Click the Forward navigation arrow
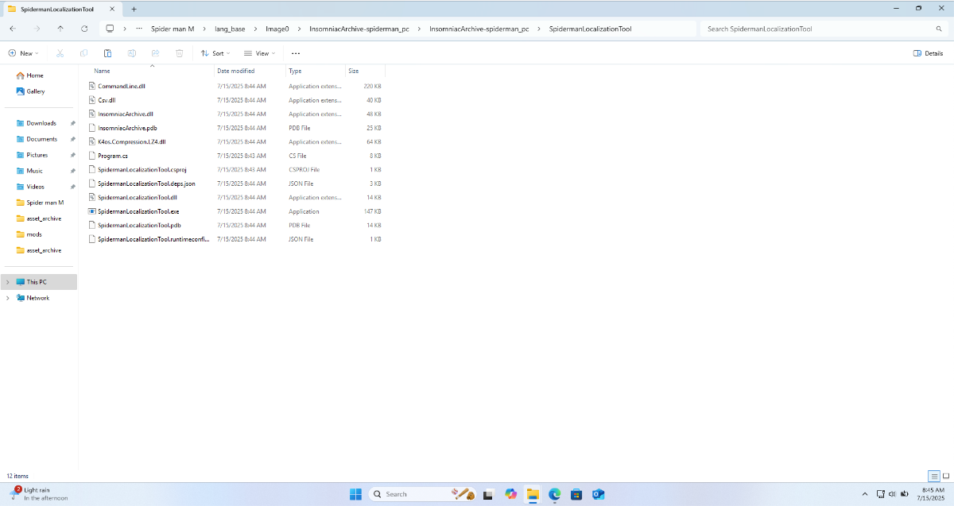The height and width of the screenshot is (506, 954). pos(37,29)
